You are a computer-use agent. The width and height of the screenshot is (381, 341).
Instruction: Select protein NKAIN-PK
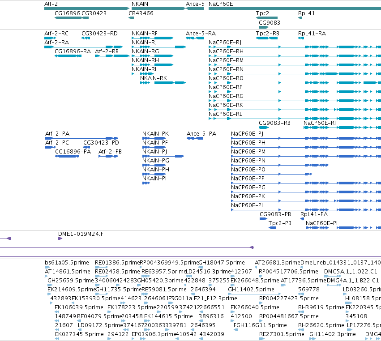click(155, 134)
